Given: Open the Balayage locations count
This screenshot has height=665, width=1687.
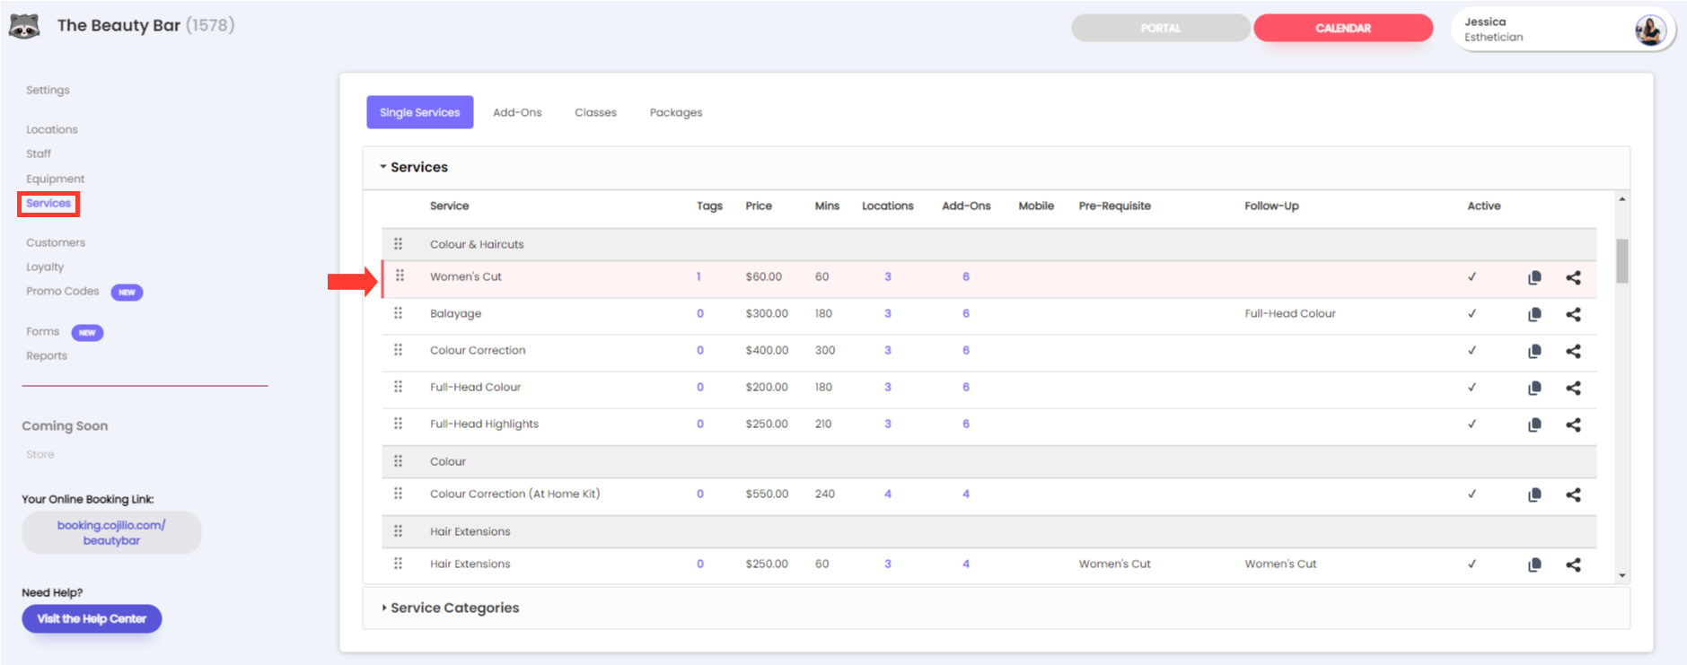Looking at the screenshot, I should [x=888, y=313].
